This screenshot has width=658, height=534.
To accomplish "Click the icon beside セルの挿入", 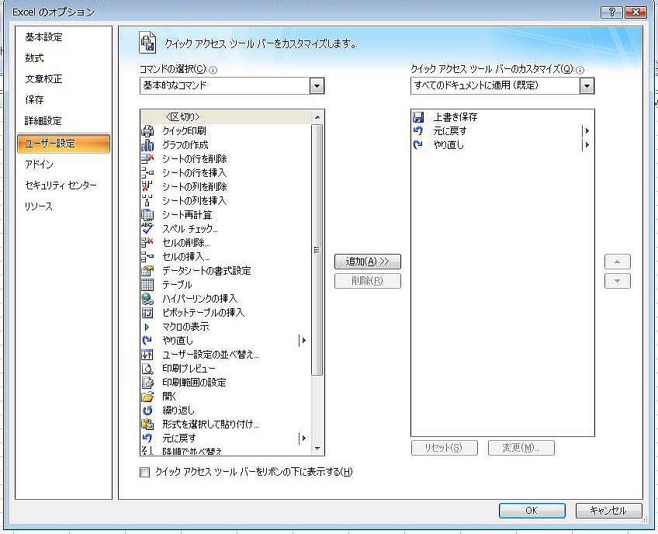I will 147,256.
